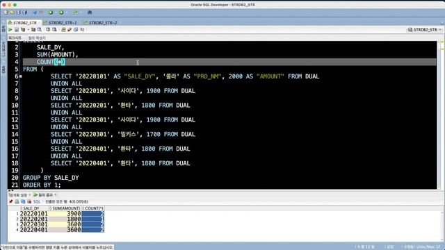The image size is (445, 250).
Task: Click the red delete icon in result toolbar
Action: pos(29,201)
